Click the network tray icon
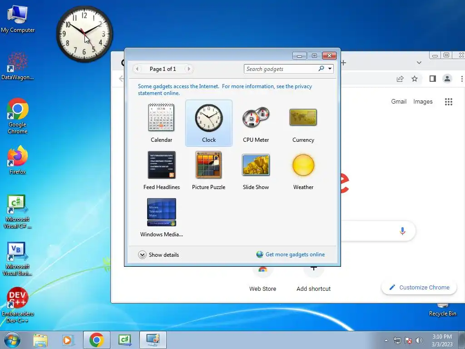 (x=397, y=341)
